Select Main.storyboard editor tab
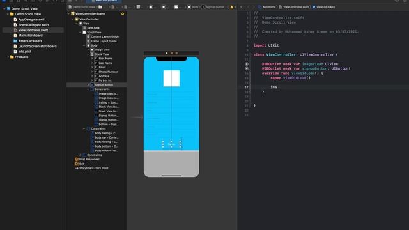Image resolution: width=409 pixels, height=230 pixels. (104, 1)
